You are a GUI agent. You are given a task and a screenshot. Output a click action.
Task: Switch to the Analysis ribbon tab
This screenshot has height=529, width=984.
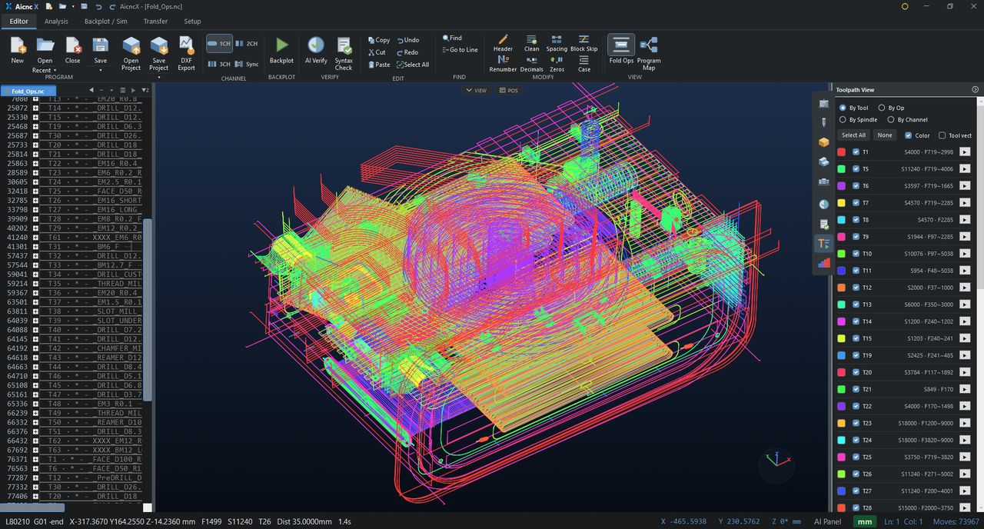click(x=56, y=22)
